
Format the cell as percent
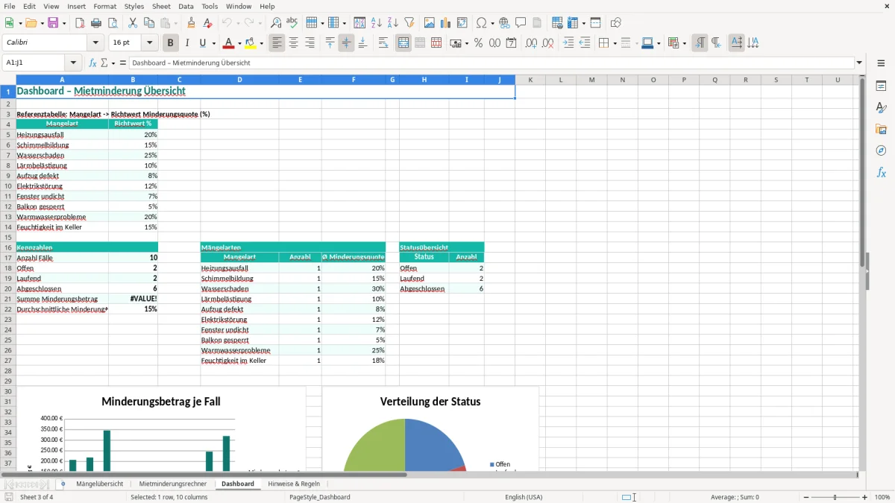point(479,43)
